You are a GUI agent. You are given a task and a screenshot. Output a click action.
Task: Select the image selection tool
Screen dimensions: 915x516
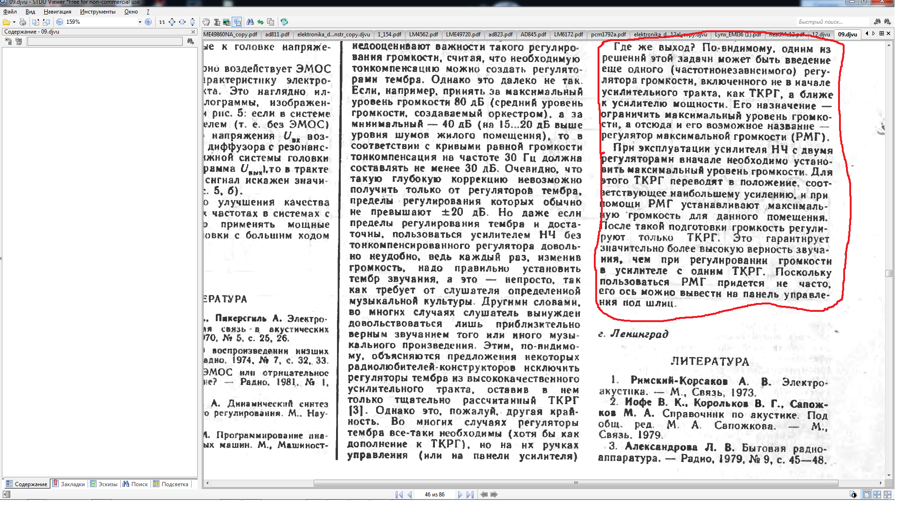[x=227, y=22]
